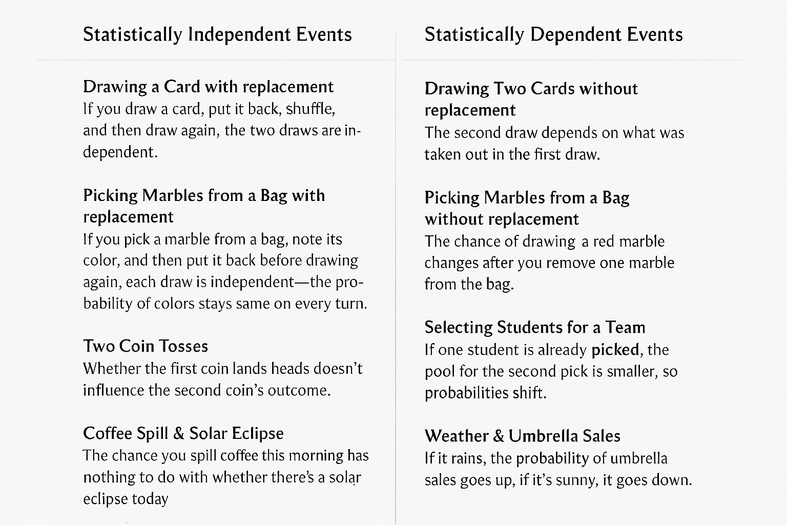This screenshot has width=787, height=525.
Task: Click the Statistically Independent Events heading
Action: [217, 34]
